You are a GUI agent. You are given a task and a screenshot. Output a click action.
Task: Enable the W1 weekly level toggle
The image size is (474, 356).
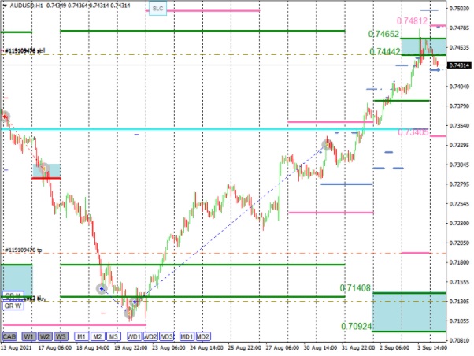pos(28,336)
